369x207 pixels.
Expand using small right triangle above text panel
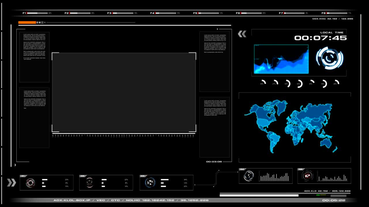pyautogui.click(x=218, y=29)
